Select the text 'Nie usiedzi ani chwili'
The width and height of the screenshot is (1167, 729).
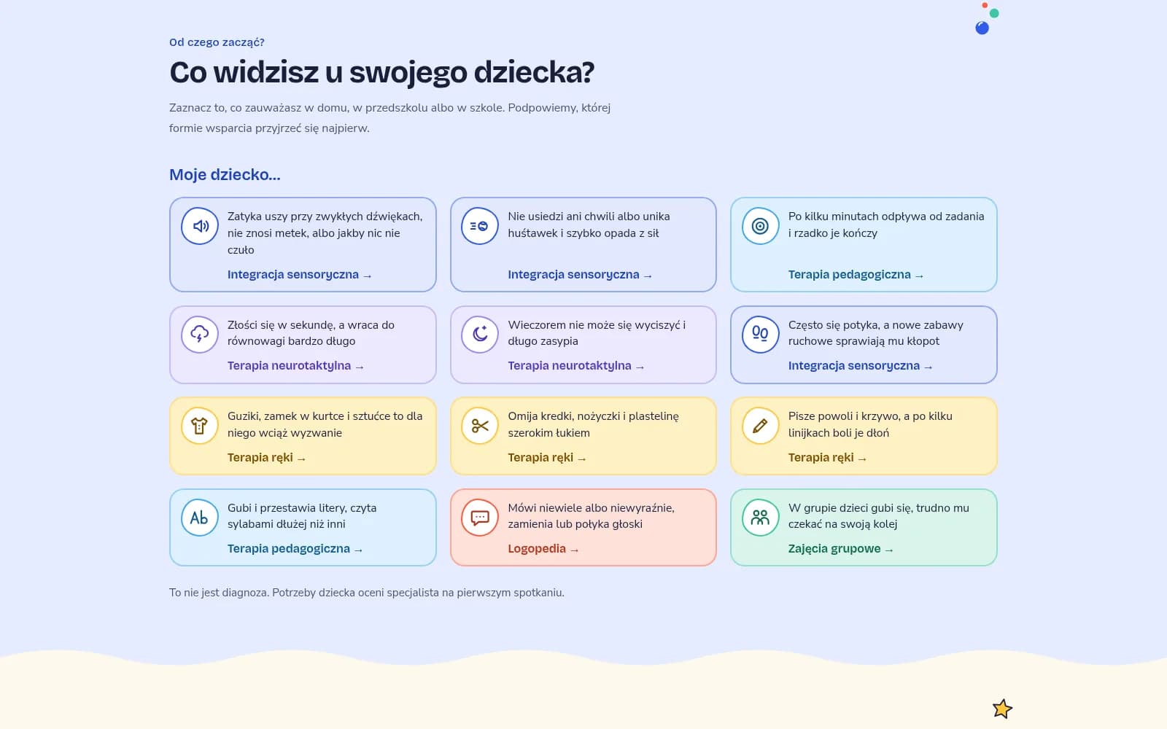coord(562,217)
